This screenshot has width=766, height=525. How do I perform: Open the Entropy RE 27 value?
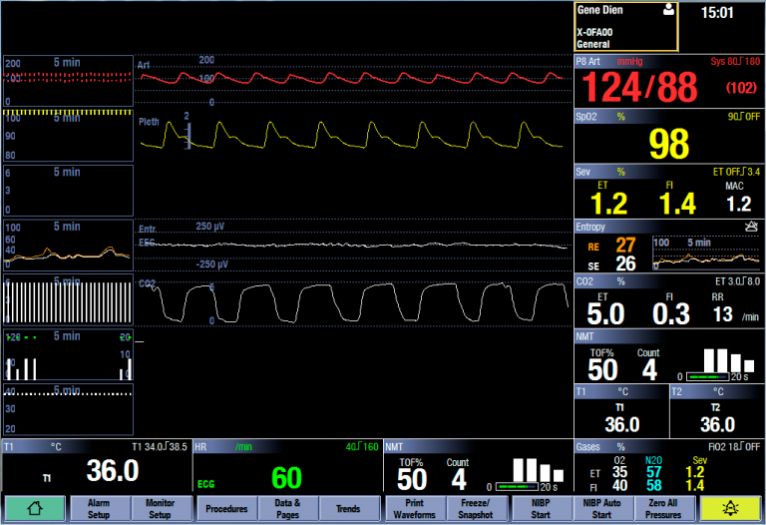625,245
